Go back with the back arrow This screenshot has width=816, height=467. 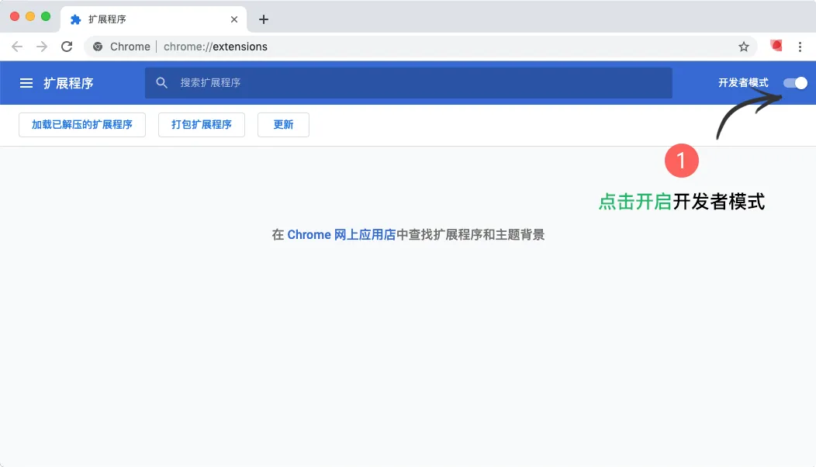(x=17, y=47)
